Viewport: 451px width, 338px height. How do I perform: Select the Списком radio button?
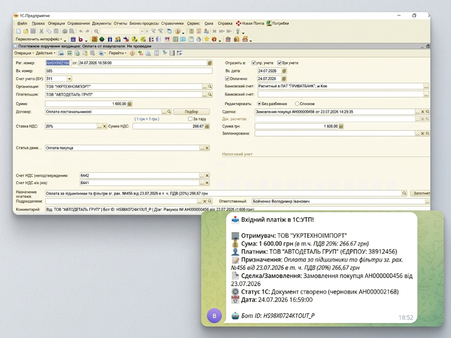pyautogui.click(x=297, y=104)
